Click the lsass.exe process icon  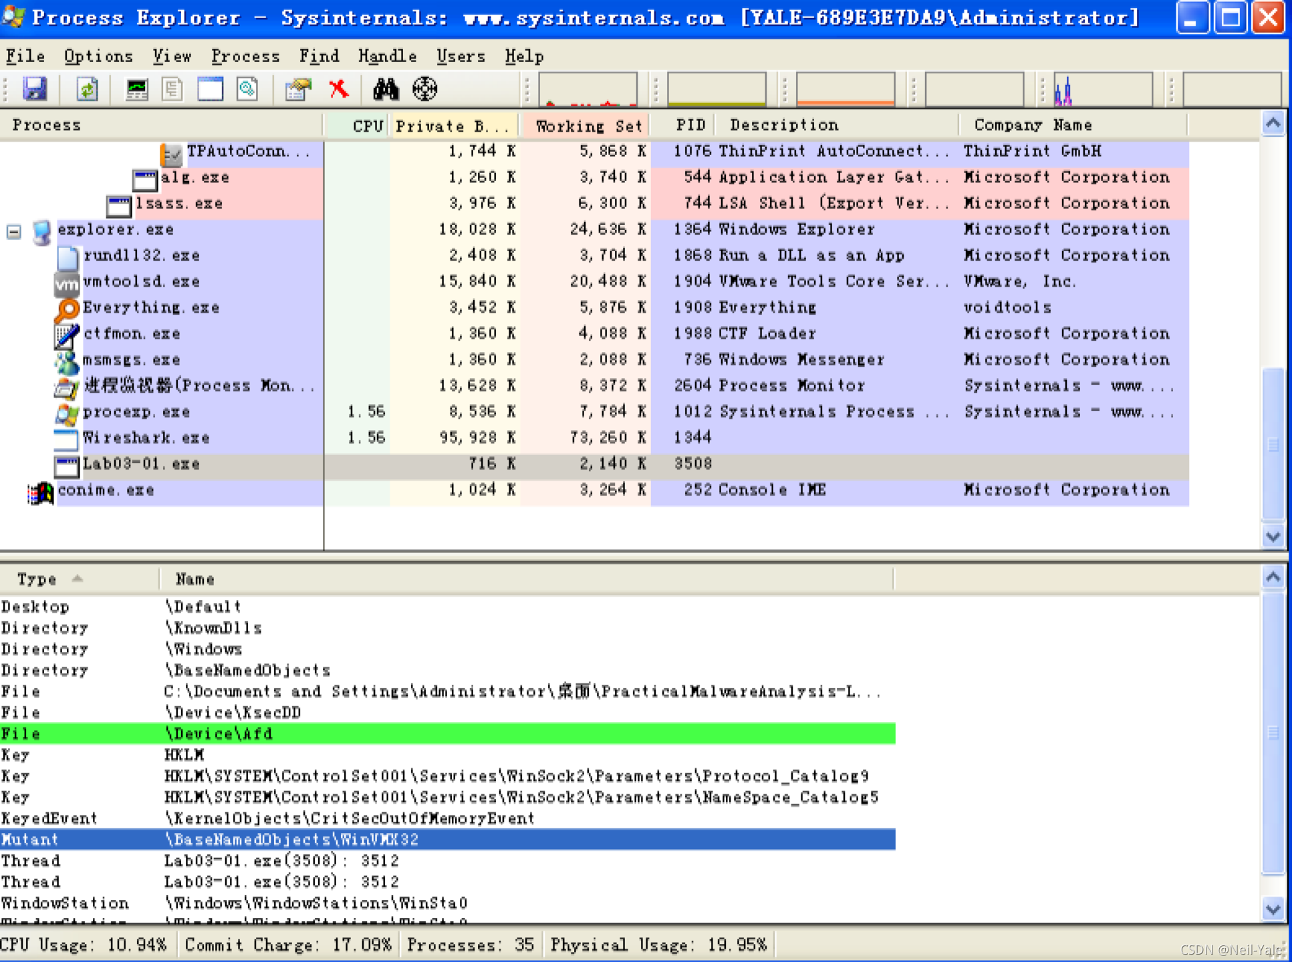pos(119,206)
